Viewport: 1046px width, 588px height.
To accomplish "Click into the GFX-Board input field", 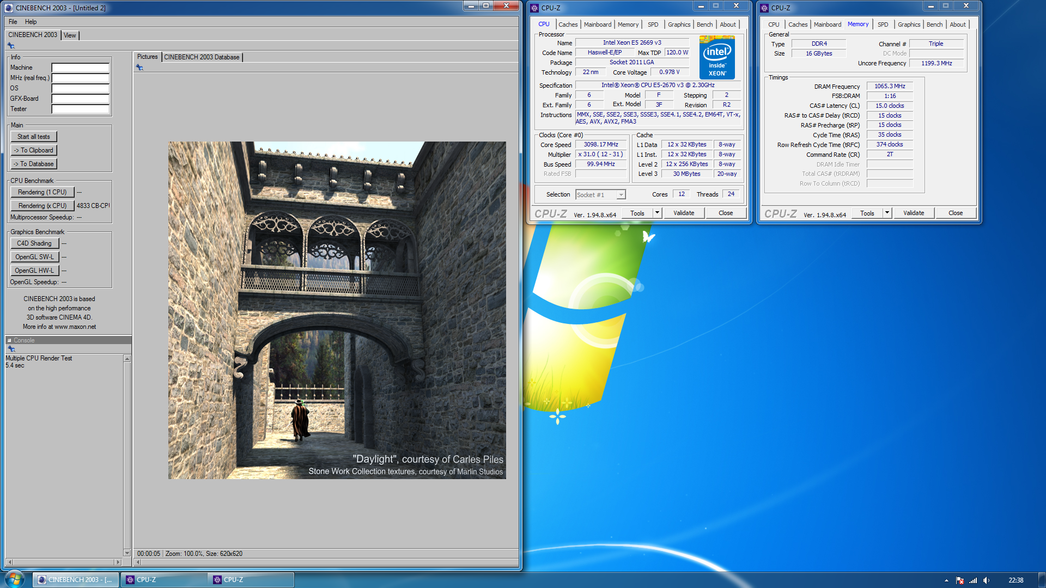I will (81, 99).
